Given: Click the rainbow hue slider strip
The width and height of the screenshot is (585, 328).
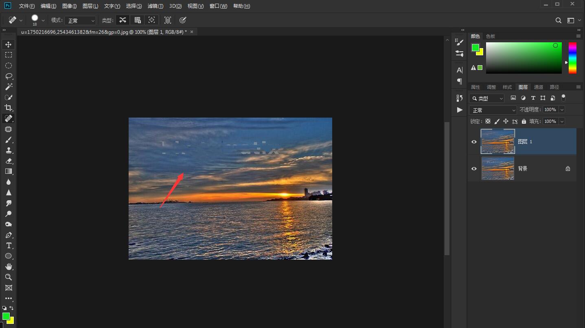Looking at the screenshot, I should pos(572,58).
